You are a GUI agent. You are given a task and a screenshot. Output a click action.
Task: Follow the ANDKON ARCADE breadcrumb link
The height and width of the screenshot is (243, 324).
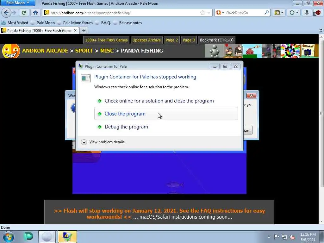tap(45, 51)
